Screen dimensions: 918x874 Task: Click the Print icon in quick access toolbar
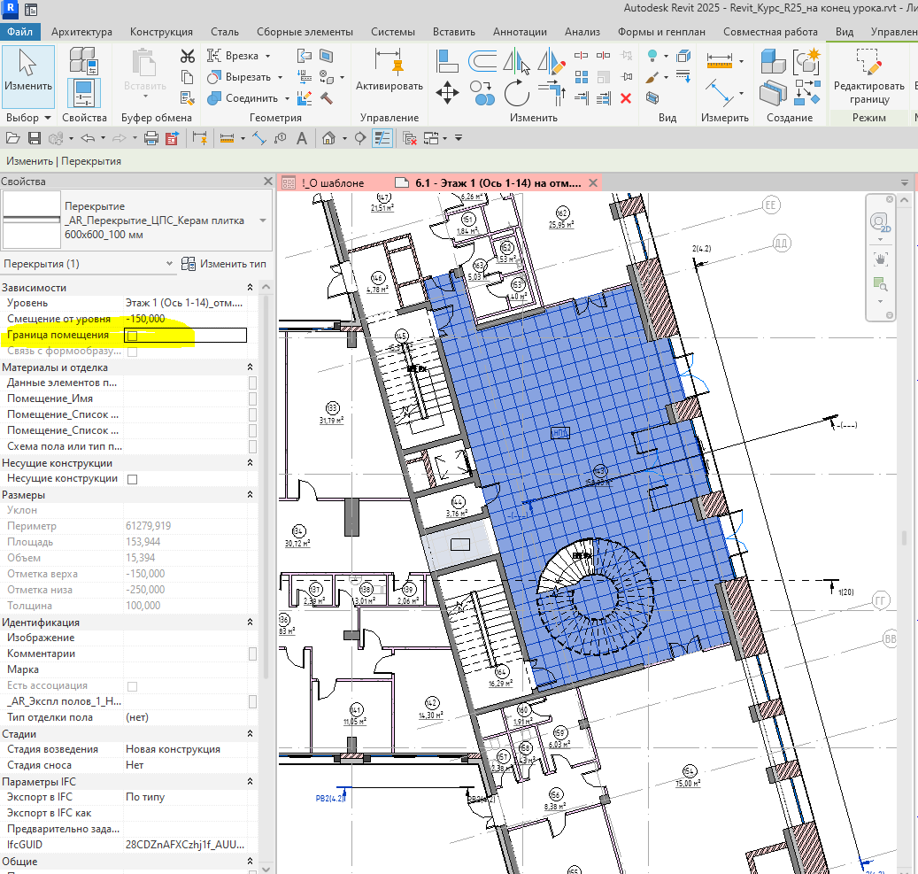point(150,138)
